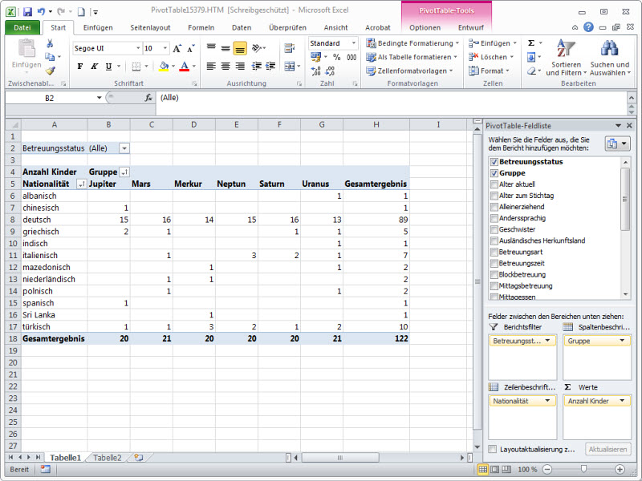Check the Geschwister field
The height and width of the screenshot is (481, 642).
(494, 229)
